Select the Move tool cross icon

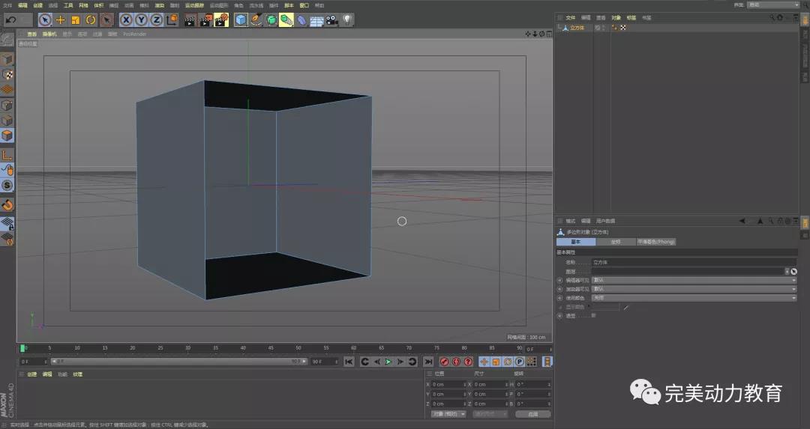click(x=60, y=19)
